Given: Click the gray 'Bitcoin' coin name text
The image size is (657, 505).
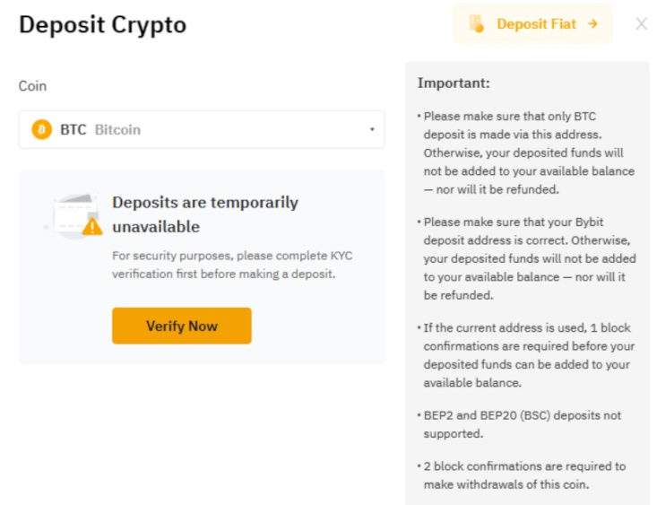Looking at the screenshot, I should click(117, 130).
